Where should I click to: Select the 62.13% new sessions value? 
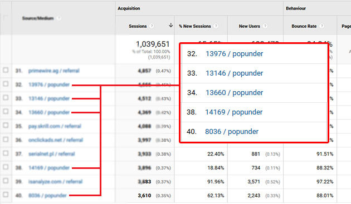[x=216, y=196]
